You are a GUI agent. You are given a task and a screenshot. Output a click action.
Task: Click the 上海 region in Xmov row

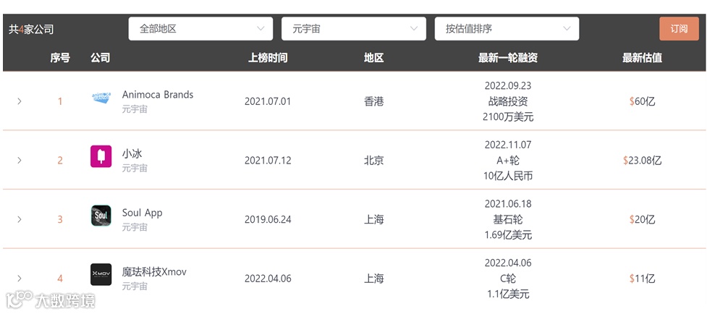click(373, 279)
